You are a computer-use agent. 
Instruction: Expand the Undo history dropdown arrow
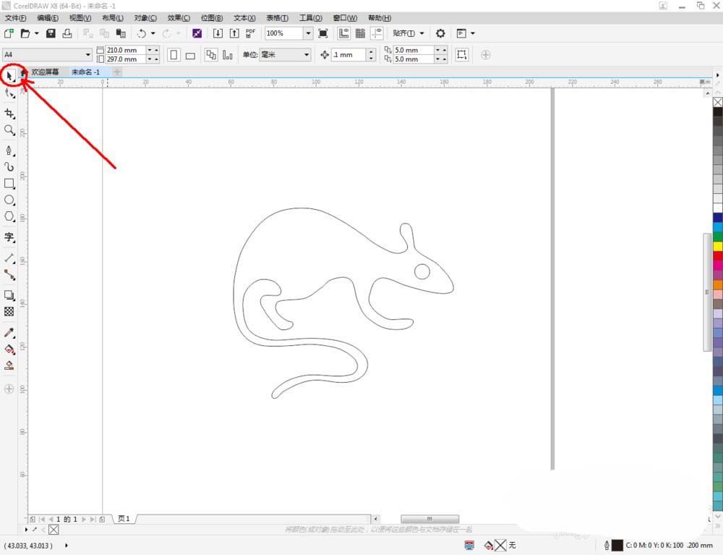click(x=153, y=33)
